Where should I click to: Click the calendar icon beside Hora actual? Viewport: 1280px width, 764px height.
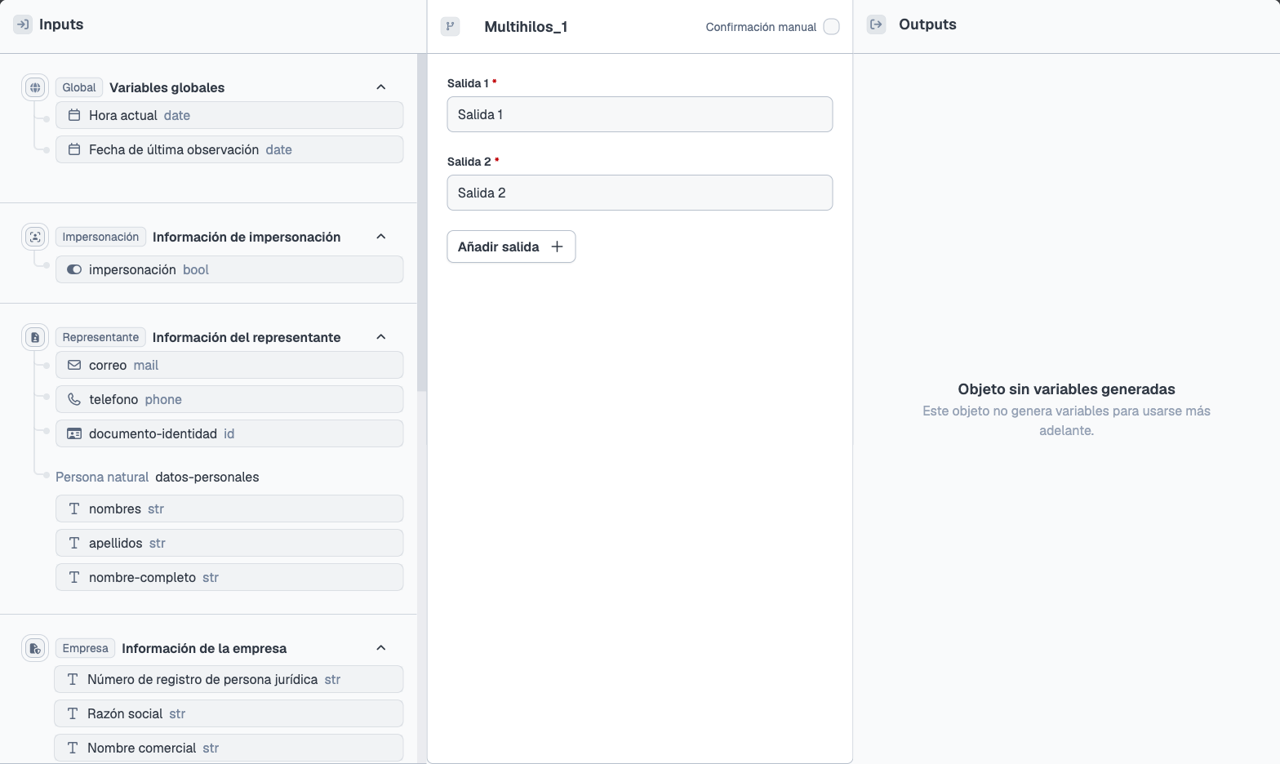74,115
